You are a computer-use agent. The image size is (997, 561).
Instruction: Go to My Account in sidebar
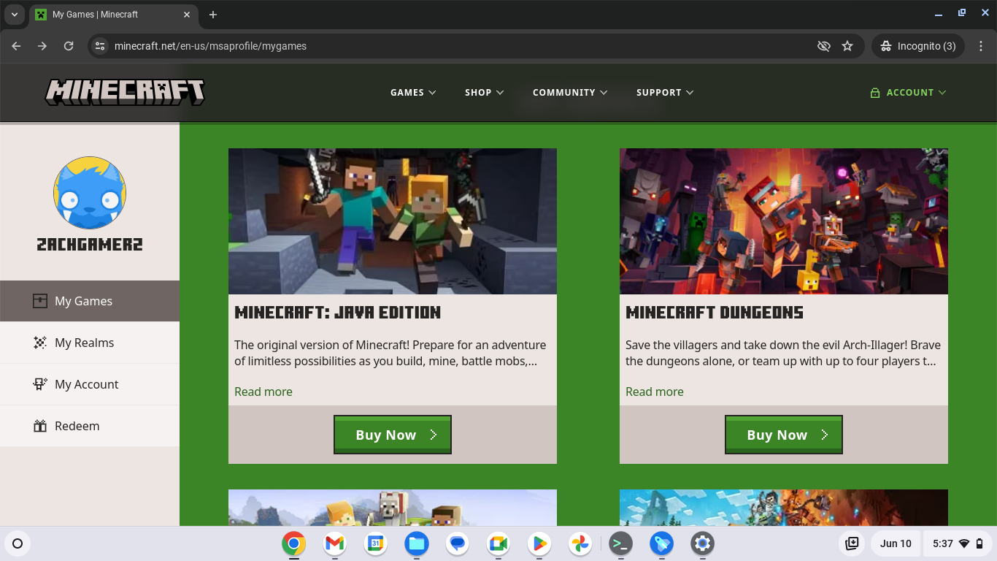coord(86,384)
